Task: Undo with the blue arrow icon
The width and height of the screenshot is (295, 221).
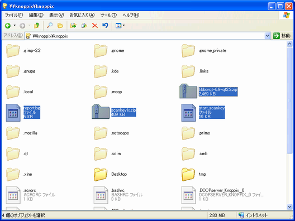Action: tap(105, 25)
